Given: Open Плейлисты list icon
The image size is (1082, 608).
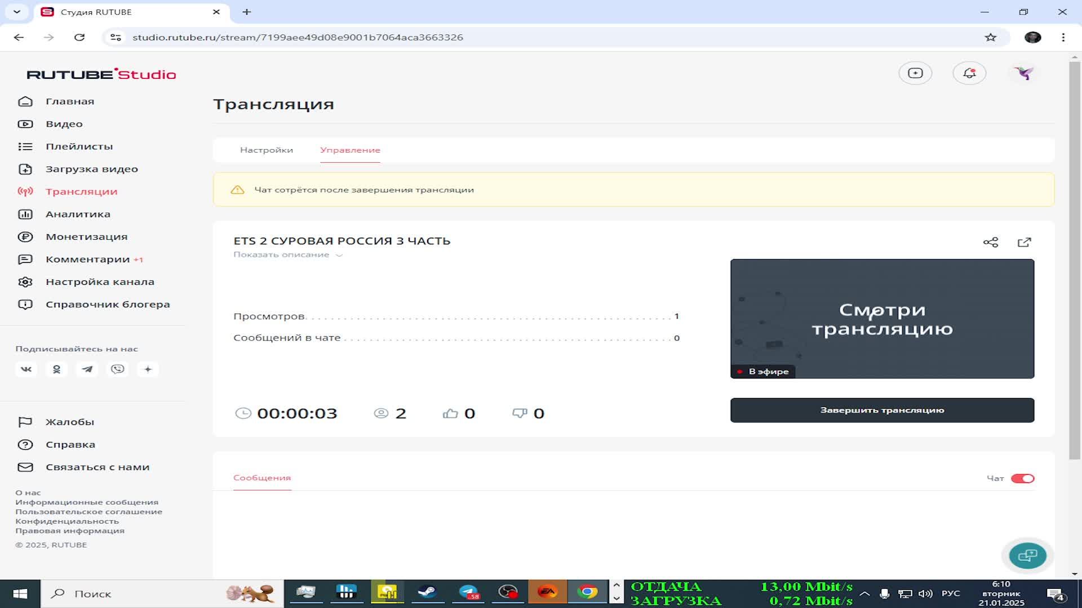Looking at the screenshot, I should pyautogui.click(x=25, y=146).
